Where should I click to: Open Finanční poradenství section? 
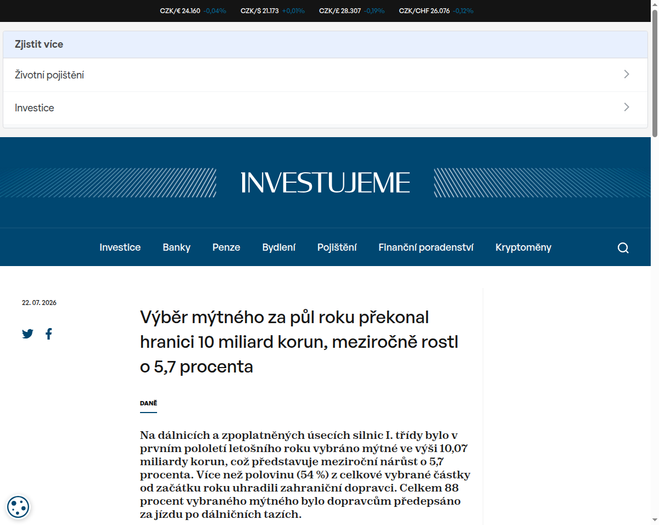click(x=426, y=247)
